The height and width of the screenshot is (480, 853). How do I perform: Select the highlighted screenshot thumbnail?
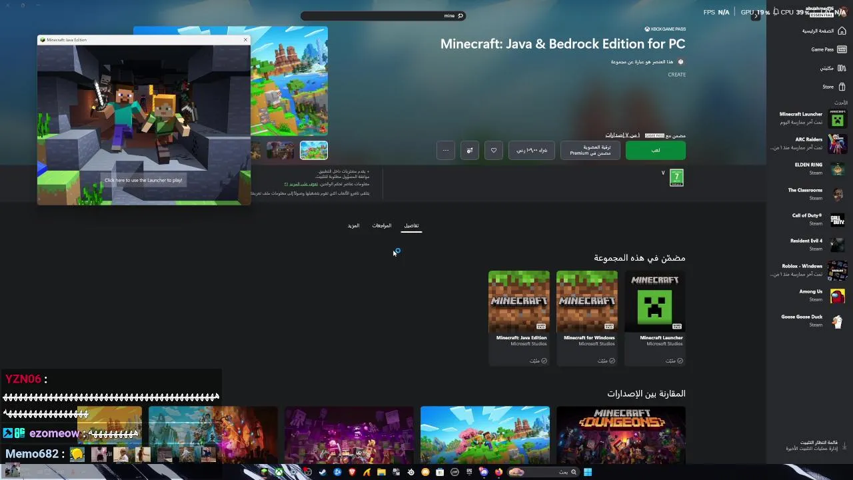(x=314, y=150)
